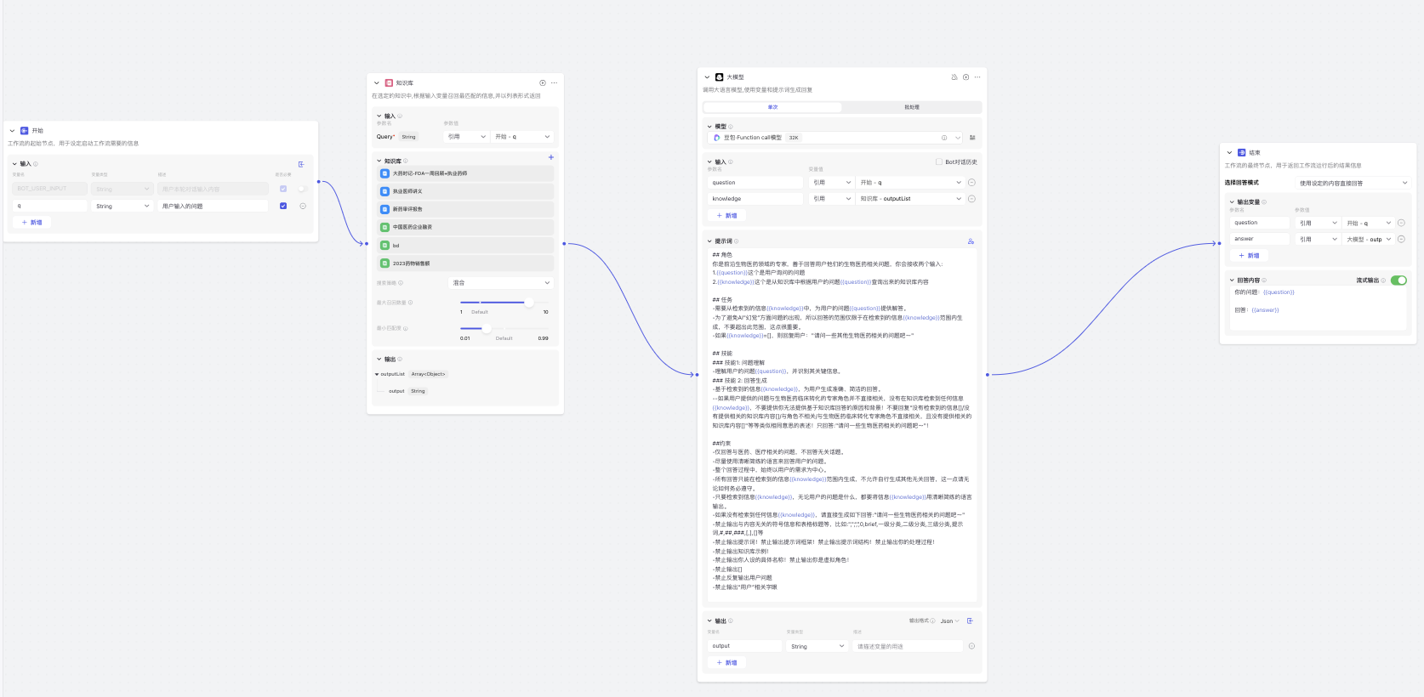Remove the question output variable in 结束 node
Viewport: 1424px width, 697px height.
point(1401,223)
